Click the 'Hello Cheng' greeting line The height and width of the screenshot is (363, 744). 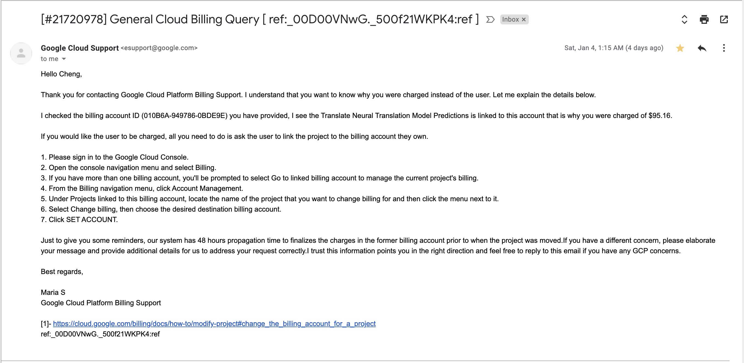pos(61,74)
